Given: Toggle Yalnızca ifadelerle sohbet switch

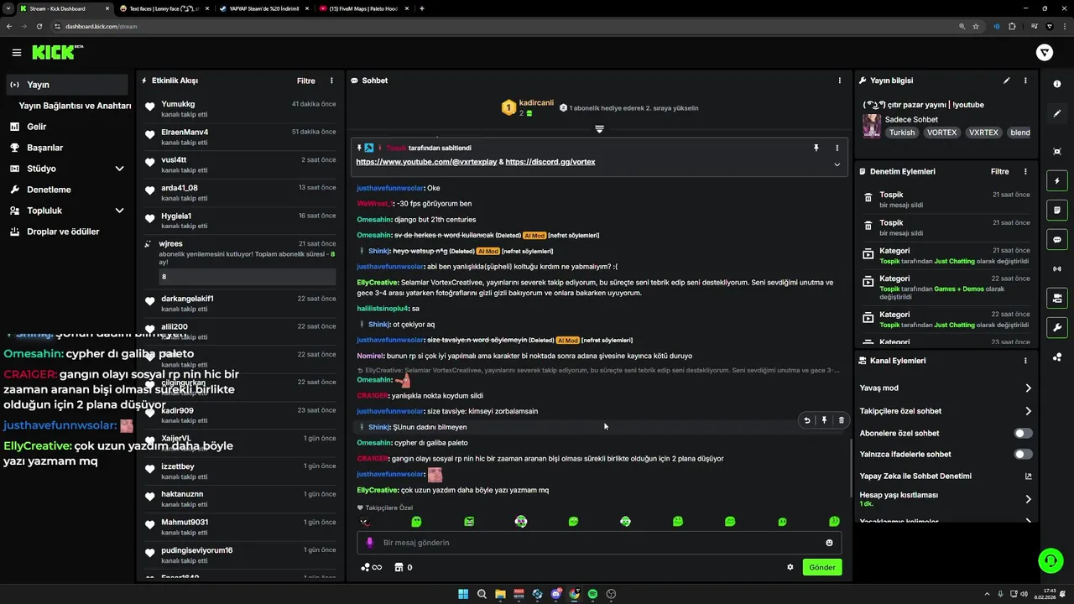Looking at the screenshot, I should point(1023,454).
